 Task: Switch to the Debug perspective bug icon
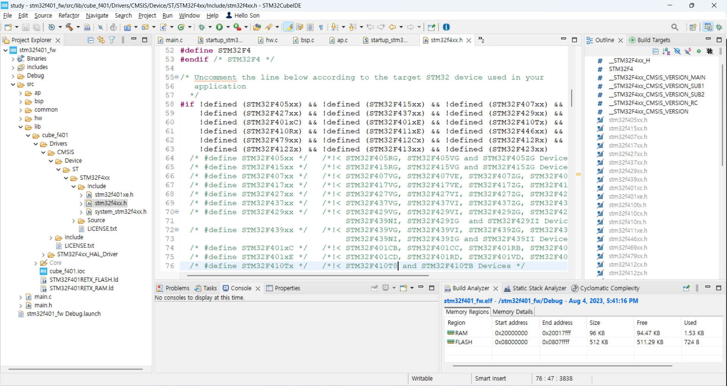click(x=719, y=27)
